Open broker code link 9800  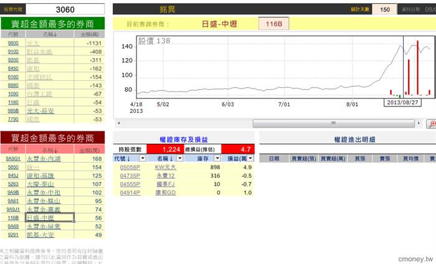[x=13, y=43]
